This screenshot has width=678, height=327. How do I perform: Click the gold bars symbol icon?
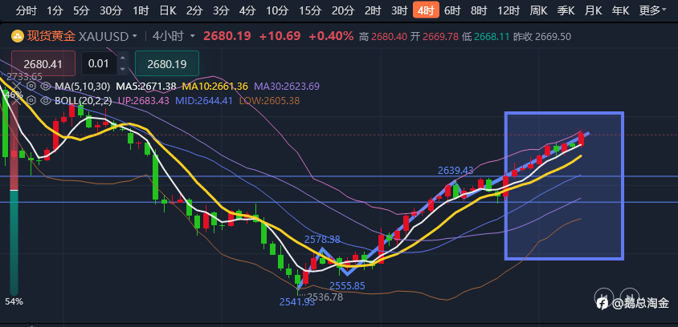click(x=17, y=36)
